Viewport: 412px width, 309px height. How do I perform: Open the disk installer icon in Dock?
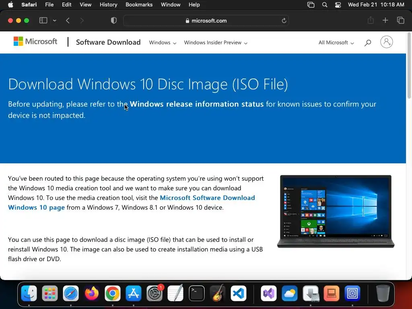(x=311, y=293)
